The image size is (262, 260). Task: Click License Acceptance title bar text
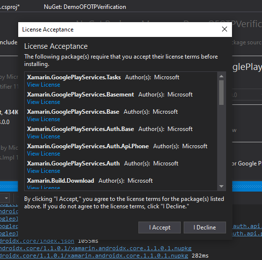pyautogui.click(x=48, y=30)
